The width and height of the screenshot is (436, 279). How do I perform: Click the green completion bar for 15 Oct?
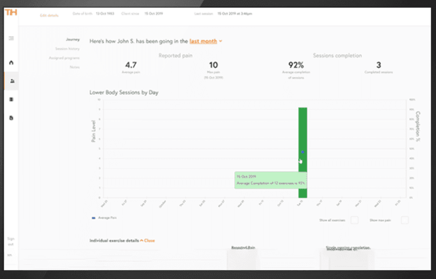point(302,131)
